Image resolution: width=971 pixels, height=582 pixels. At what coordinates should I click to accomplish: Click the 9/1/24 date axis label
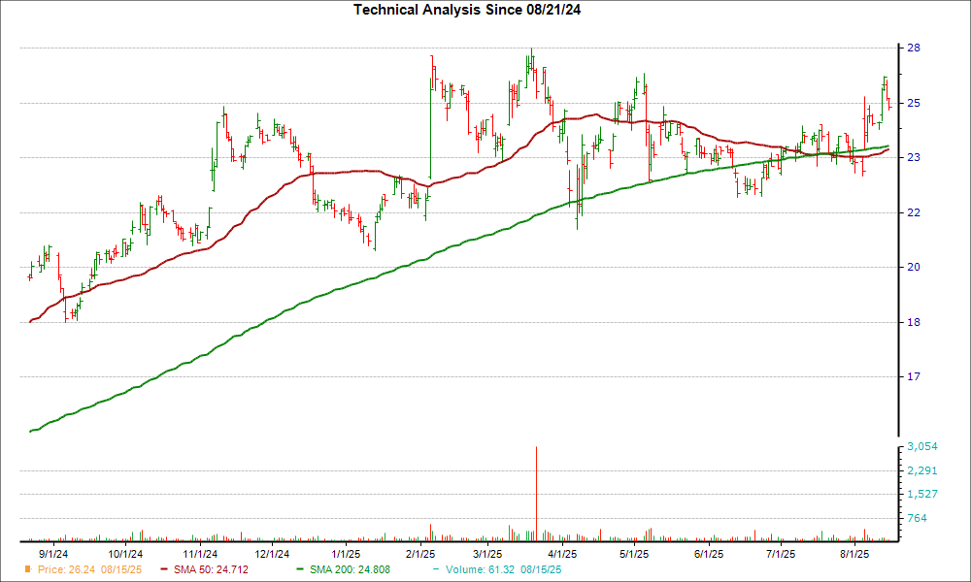[53, 554]
